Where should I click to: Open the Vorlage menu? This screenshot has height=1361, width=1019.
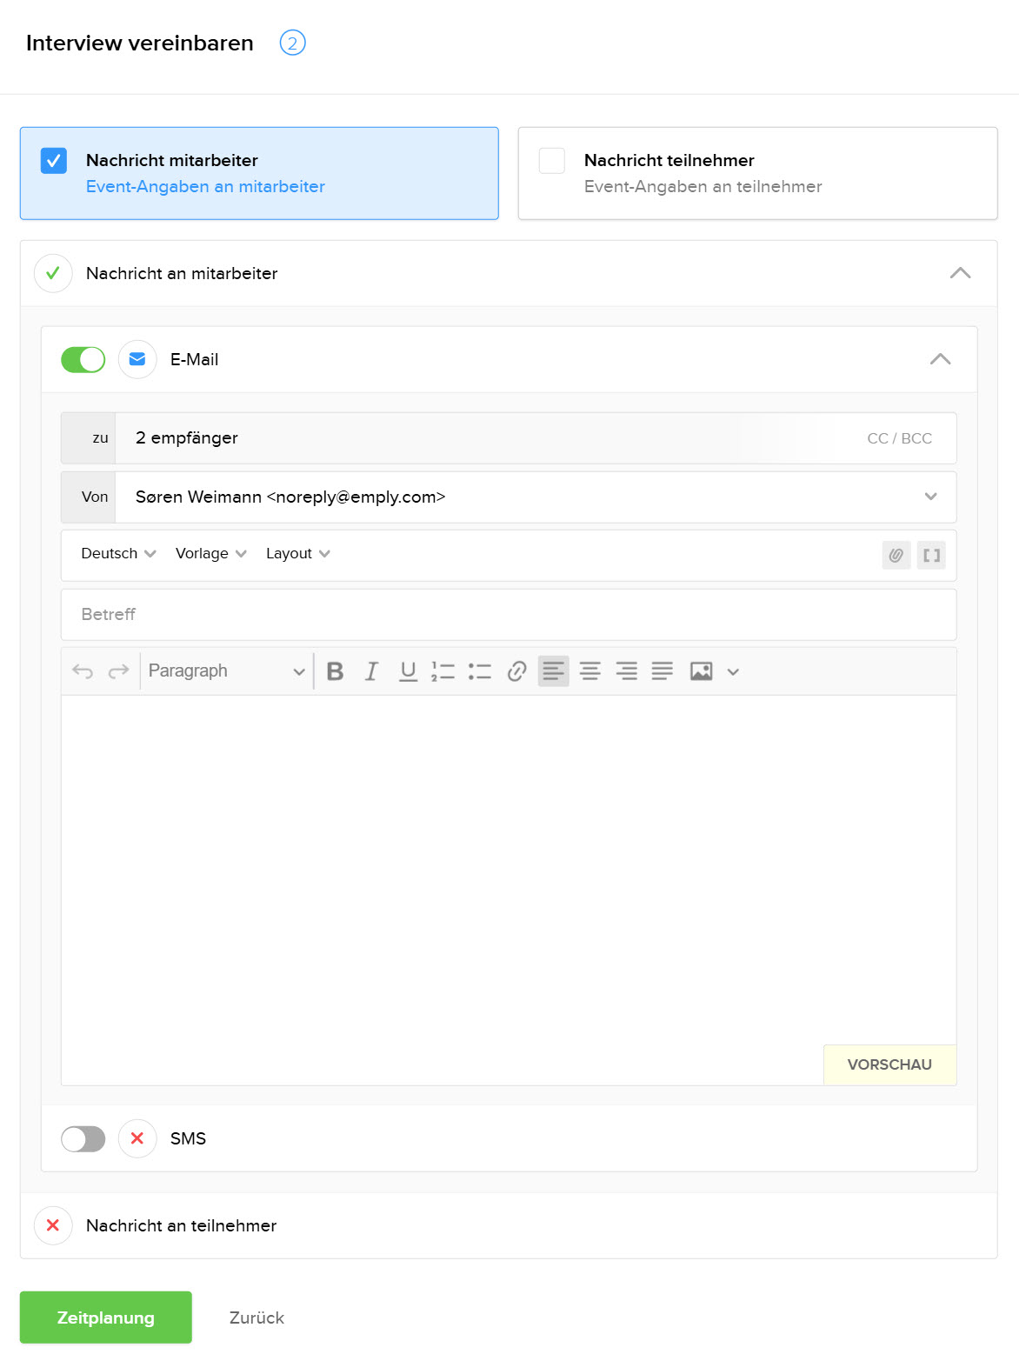click(x=210, y=554)
